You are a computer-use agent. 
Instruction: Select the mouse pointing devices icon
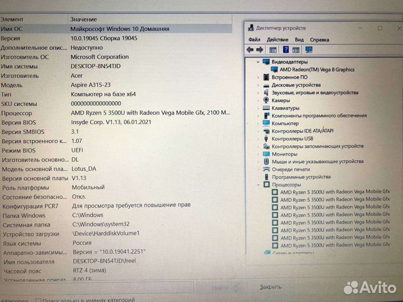tap(266, 162)
